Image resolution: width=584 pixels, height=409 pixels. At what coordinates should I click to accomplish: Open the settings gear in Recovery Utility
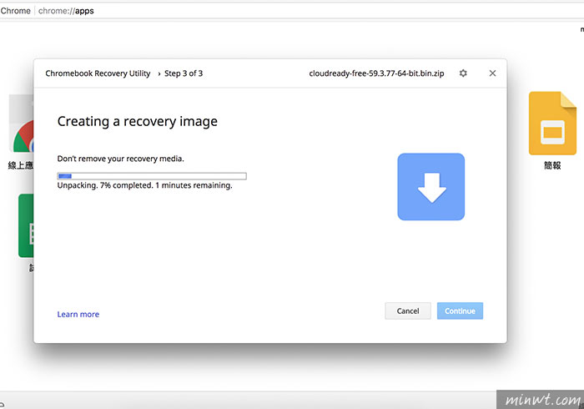pos(463,73)
